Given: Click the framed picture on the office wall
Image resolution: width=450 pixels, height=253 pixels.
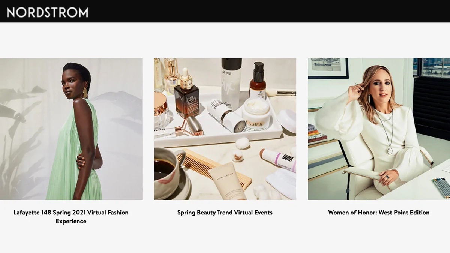Looking at the screenshot, I should point(328,68).
